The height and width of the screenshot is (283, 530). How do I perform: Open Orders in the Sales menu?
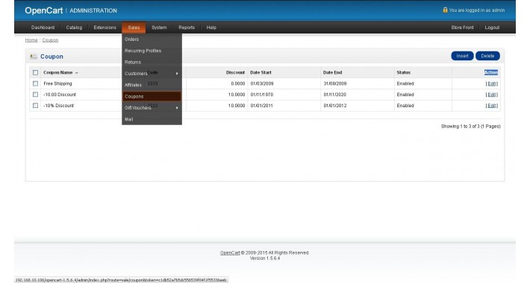pyautogui.click(x=152, y=39)
